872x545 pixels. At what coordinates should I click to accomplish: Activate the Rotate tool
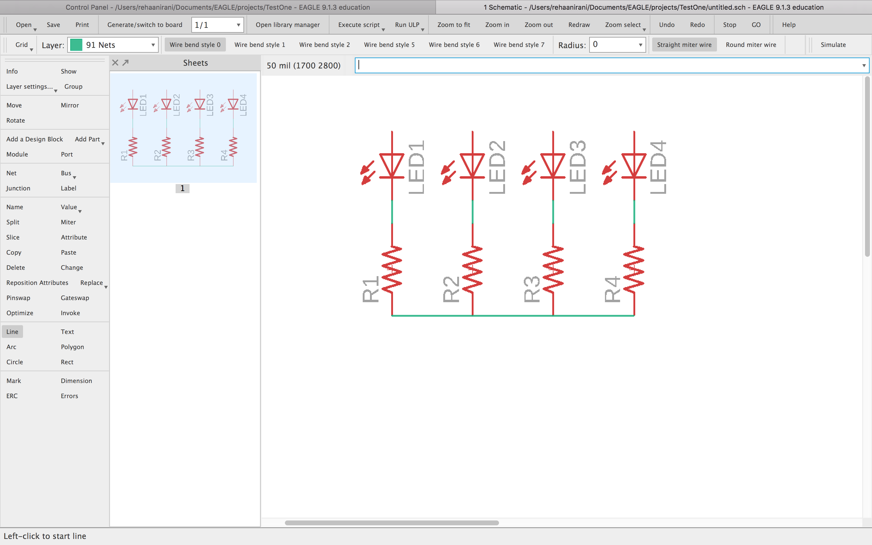15,120
